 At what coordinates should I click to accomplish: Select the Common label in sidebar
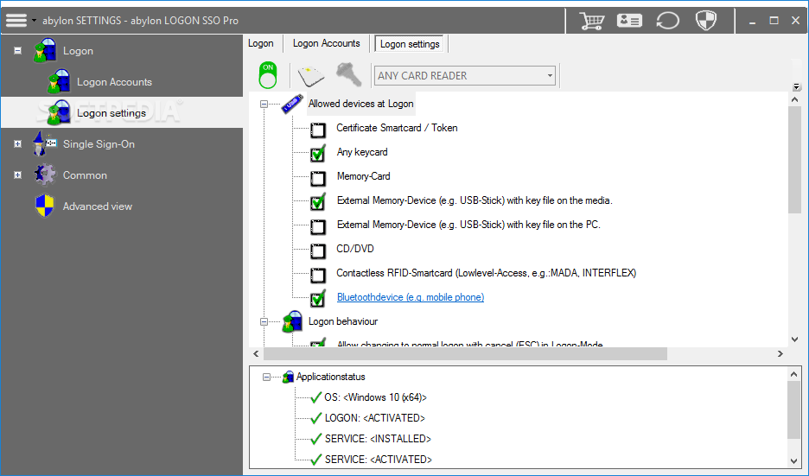[x=85, y=175]
